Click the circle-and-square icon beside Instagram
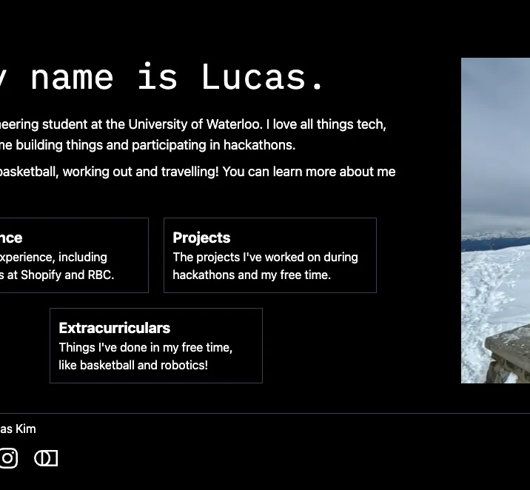Screen dimensions: 530x490 click(46, 458)
